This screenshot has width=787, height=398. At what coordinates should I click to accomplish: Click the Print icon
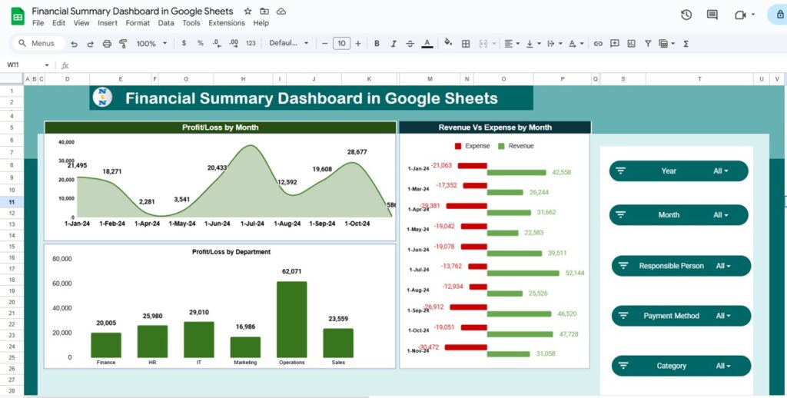[x=107, y=44]
